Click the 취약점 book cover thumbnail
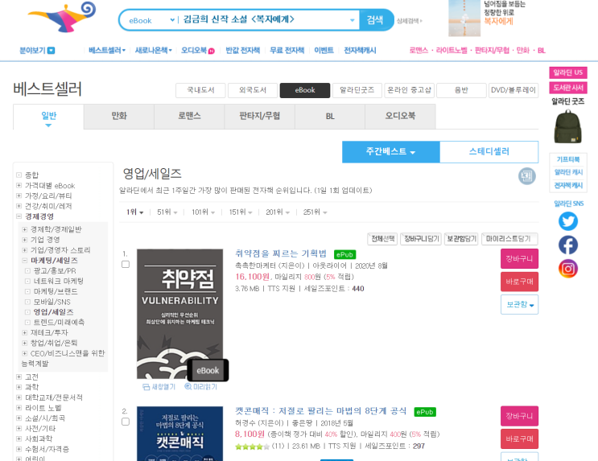The image size is (598, 461). tap(180, 315)
